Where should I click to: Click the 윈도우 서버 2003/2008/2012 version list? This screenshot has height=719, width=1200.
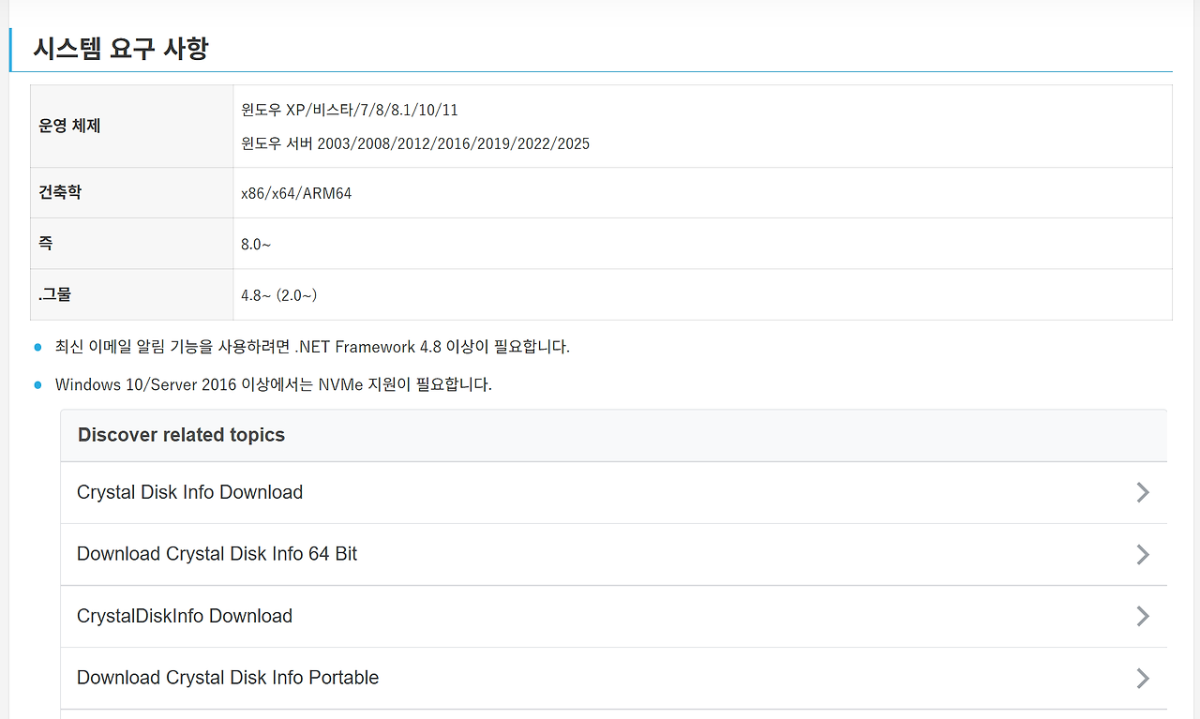(x=415, y=143)
